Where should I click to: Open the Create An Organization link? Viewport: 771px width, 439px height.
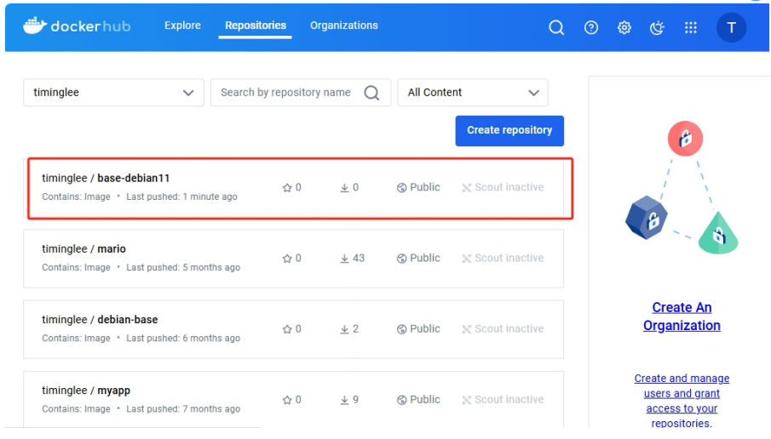pyautogui.click(x=682, y=316)
